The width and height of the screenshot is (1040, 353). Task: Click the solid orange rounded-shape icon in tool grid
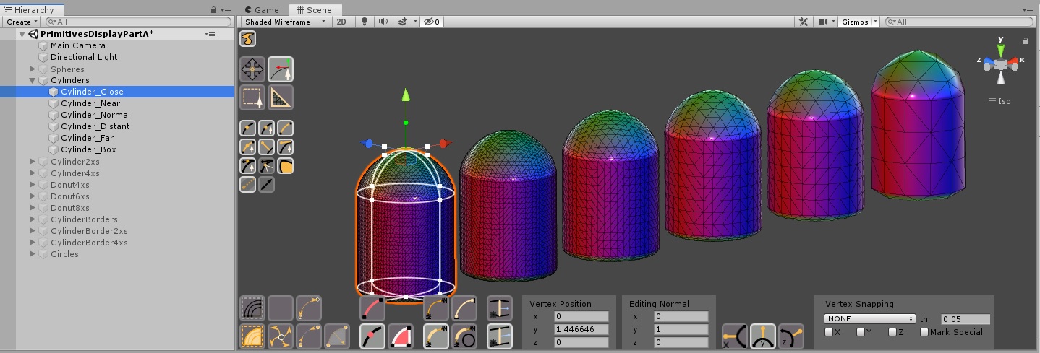286,166
